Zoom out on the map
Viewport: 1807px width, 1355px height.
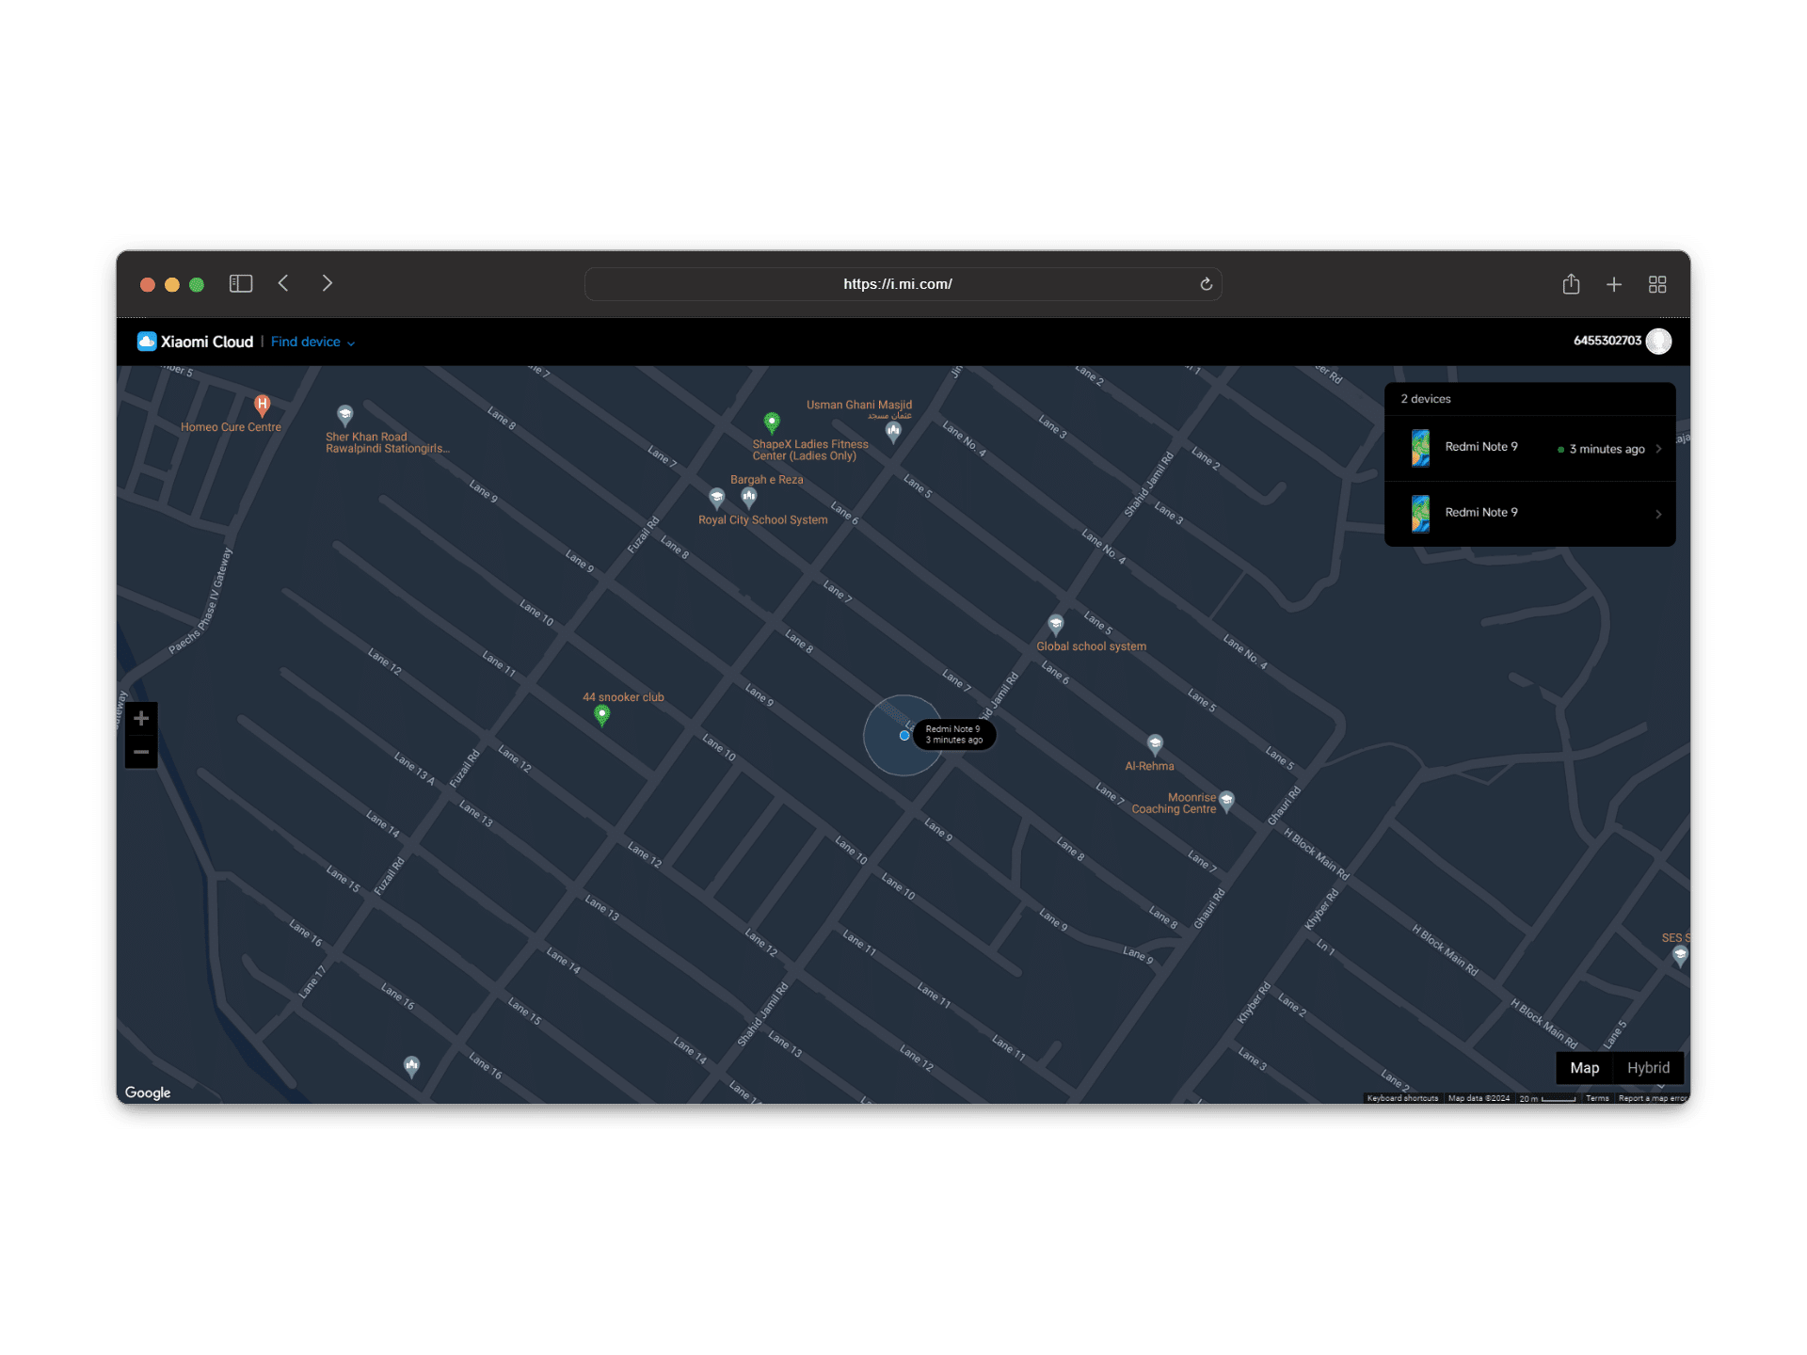pos(141,752)
